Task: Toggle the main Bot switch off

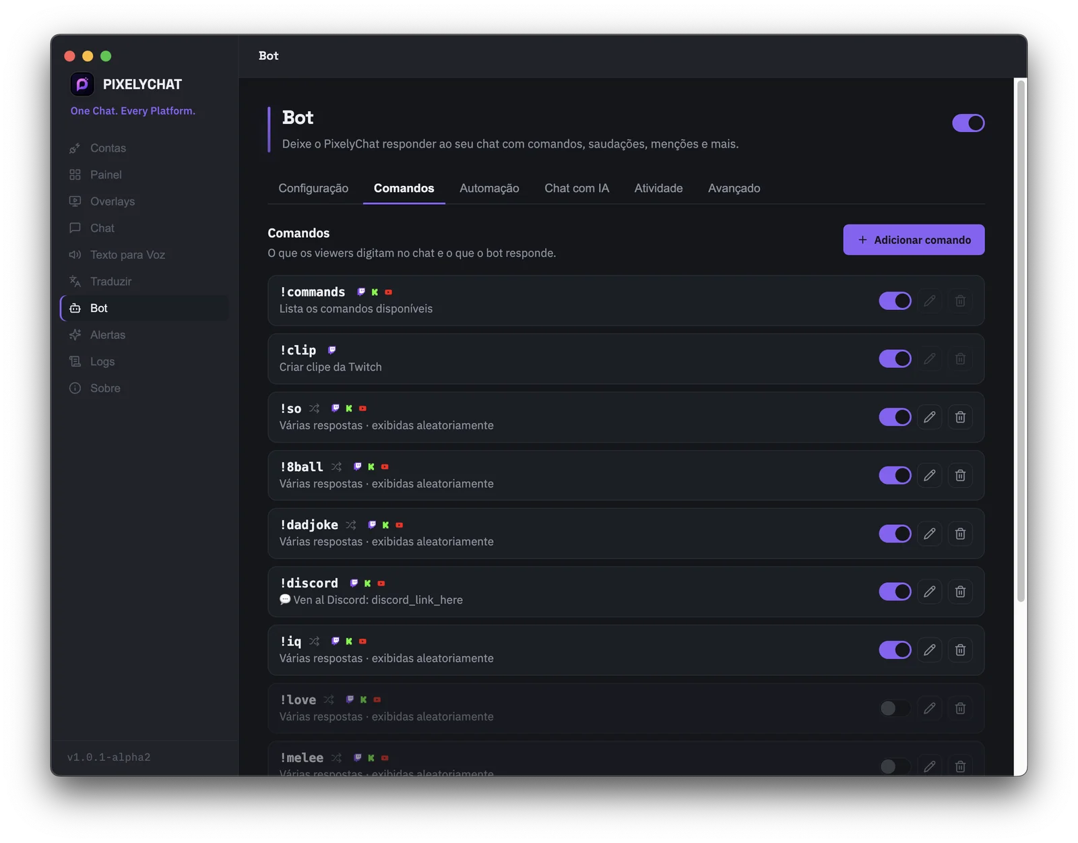Action: 968,123
